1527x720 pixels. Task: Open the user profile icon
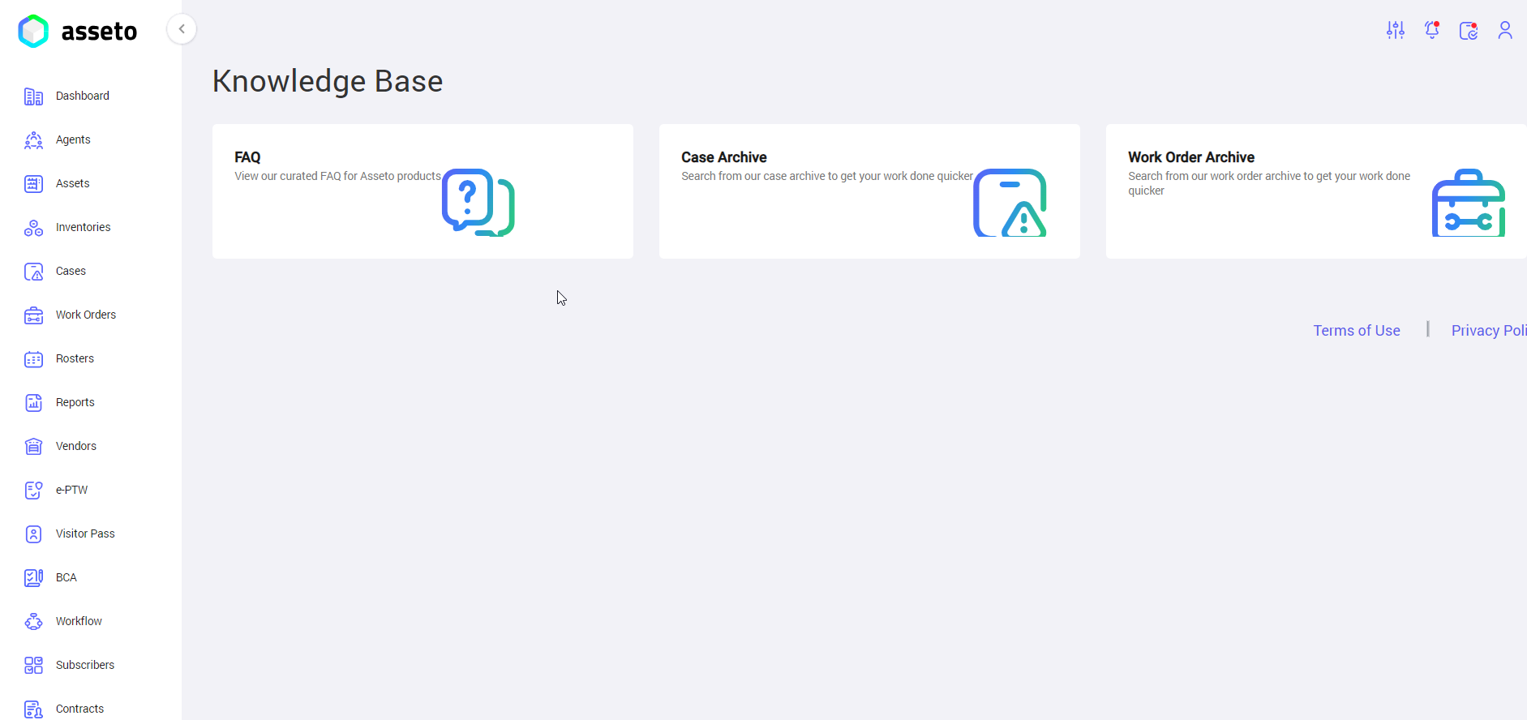pyautogui.click(x=1505, y=30)
